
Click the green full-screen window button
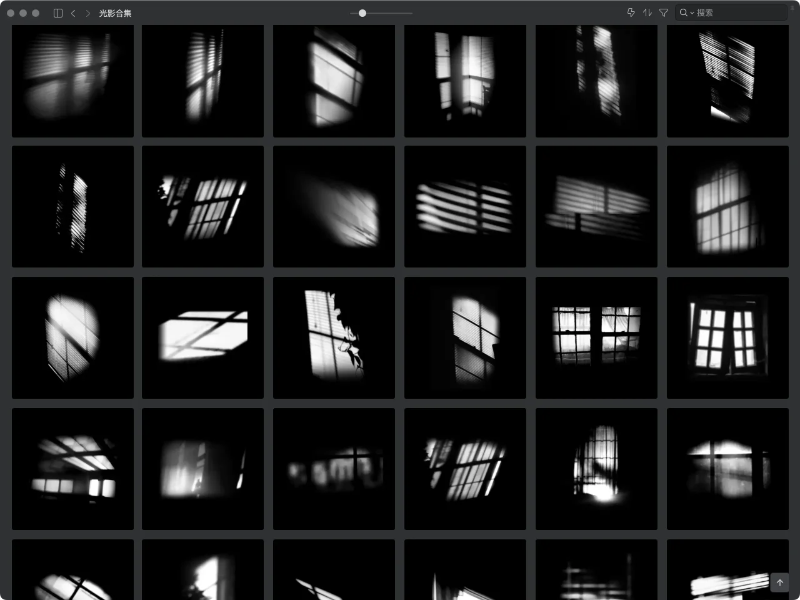[36, 13]
